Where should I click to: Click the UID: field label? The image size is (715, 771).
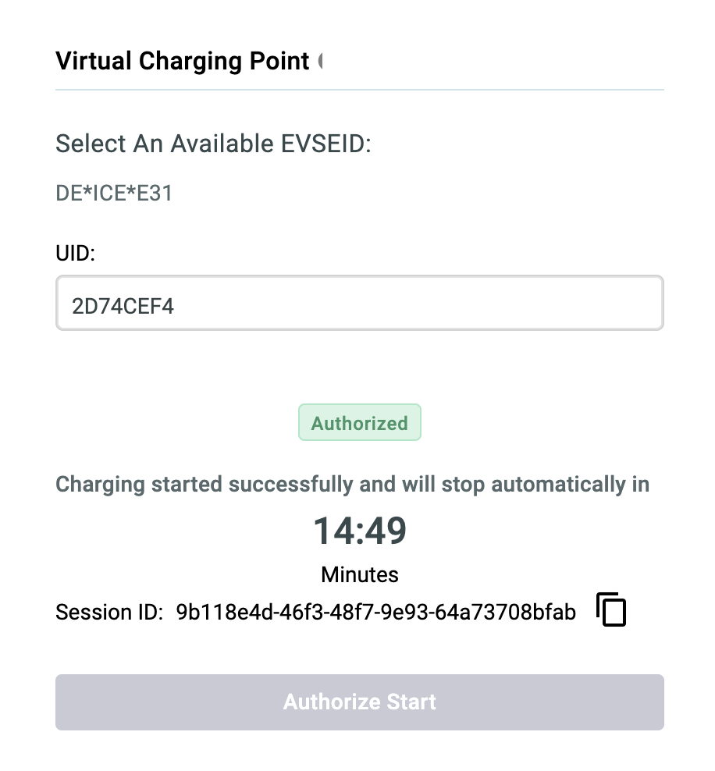click(x=75, y=254)
